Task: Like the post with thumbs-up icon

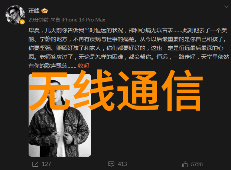Action: 185,164
